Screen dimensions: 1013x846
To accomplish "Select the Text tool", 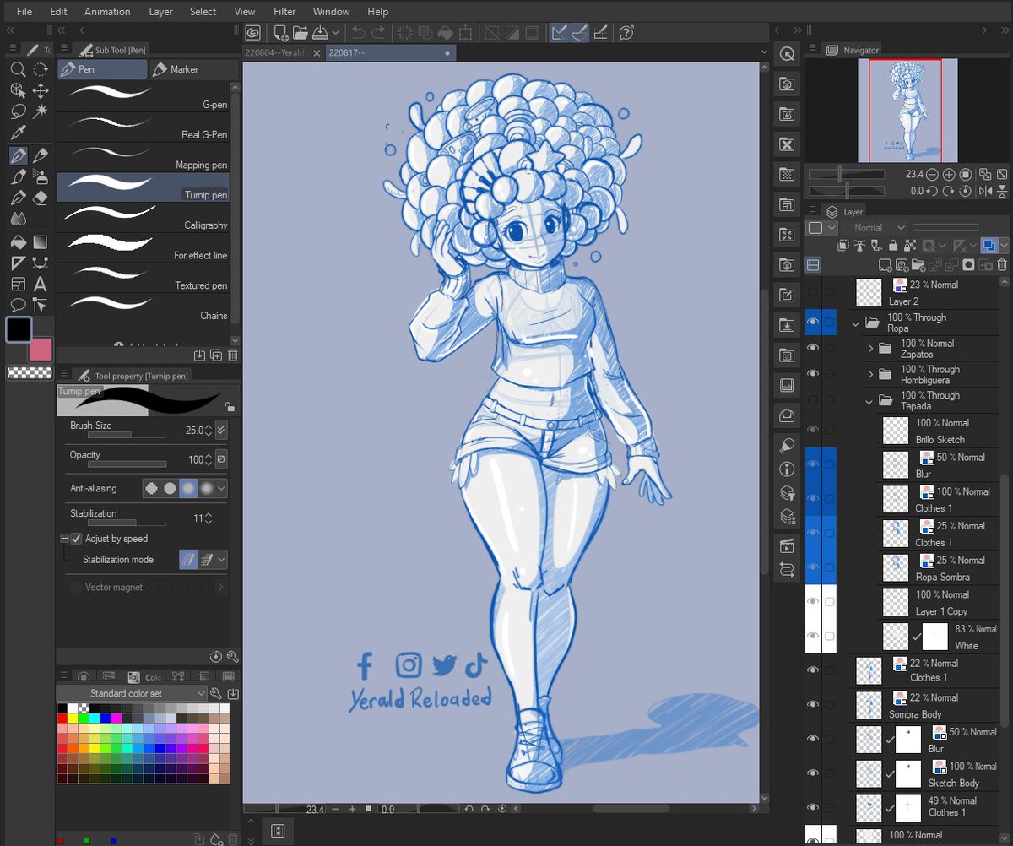I will click(x=40, y=285).
